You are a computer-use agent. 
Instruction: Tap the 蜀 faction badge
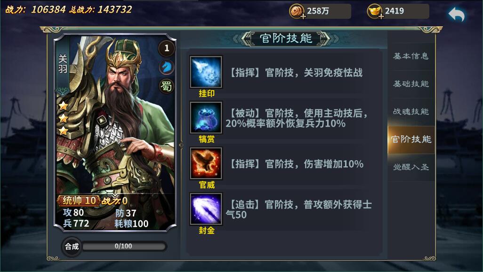click(x=167, y=86)
